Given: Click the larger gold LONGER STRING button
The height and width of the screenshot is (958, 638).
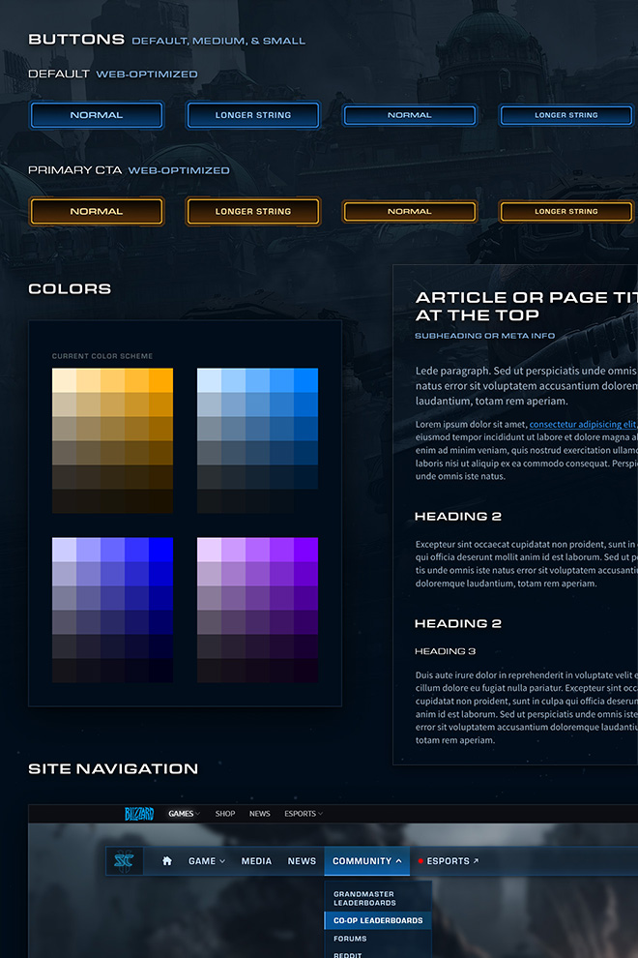Looking at the screenshot, I should pos(253,211).
